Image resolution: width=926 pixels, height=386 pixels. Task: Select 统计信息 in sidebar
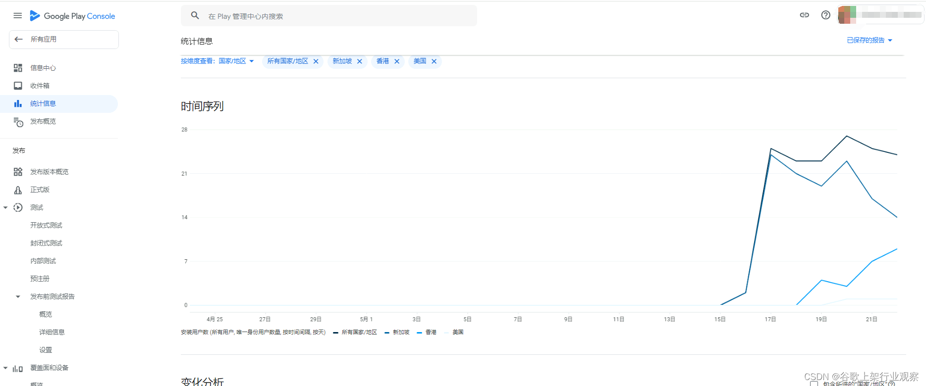(43, 103)
